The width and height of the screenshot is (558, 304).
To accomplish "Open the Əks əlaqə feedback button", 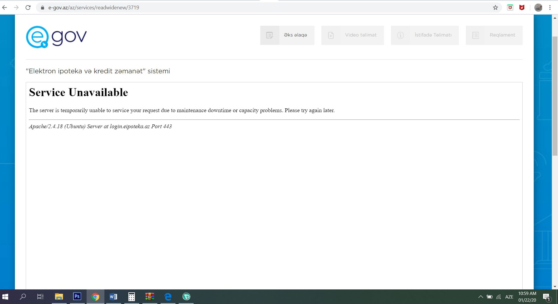I will tap(287, 35).
